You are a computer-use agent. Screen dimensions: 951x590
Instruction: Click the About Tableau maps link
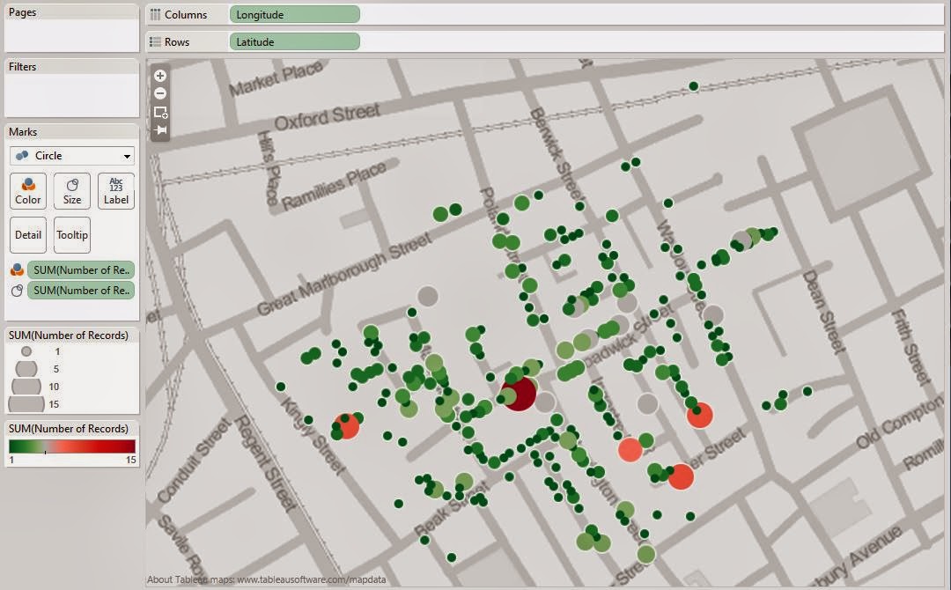click(x=266, y=579)
